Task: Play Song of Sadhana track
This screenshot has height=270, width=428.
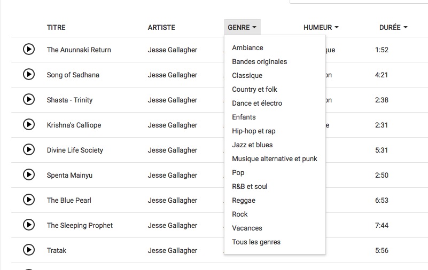Action: tap(29, 74)
